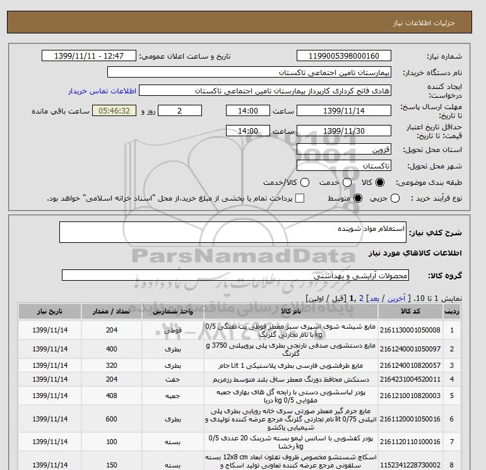Screen dimensions: 486x470
Task: Open the اطلاعات تماس خریدار link
Action: pos(102,91)
